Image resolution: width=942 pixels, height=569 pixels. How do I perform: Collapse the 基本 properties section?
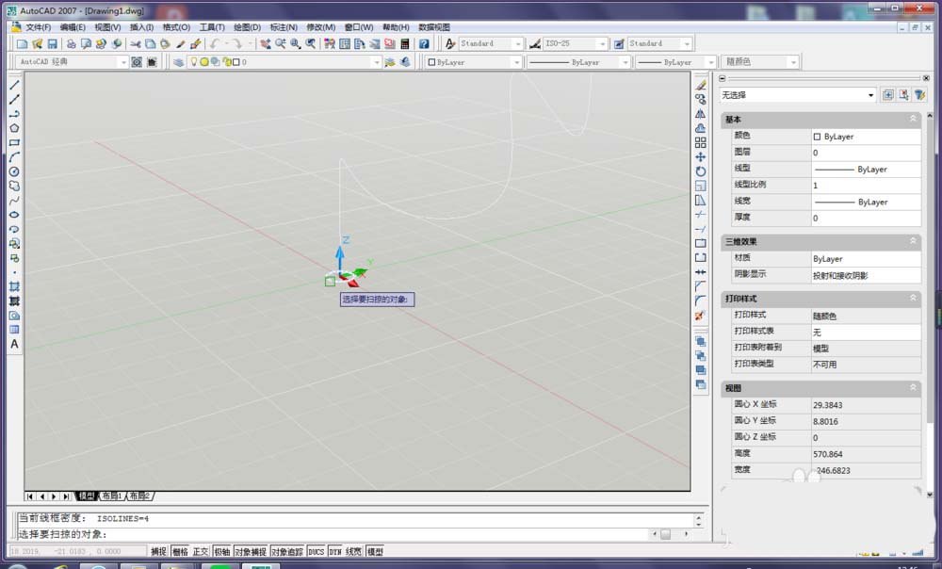913,120
